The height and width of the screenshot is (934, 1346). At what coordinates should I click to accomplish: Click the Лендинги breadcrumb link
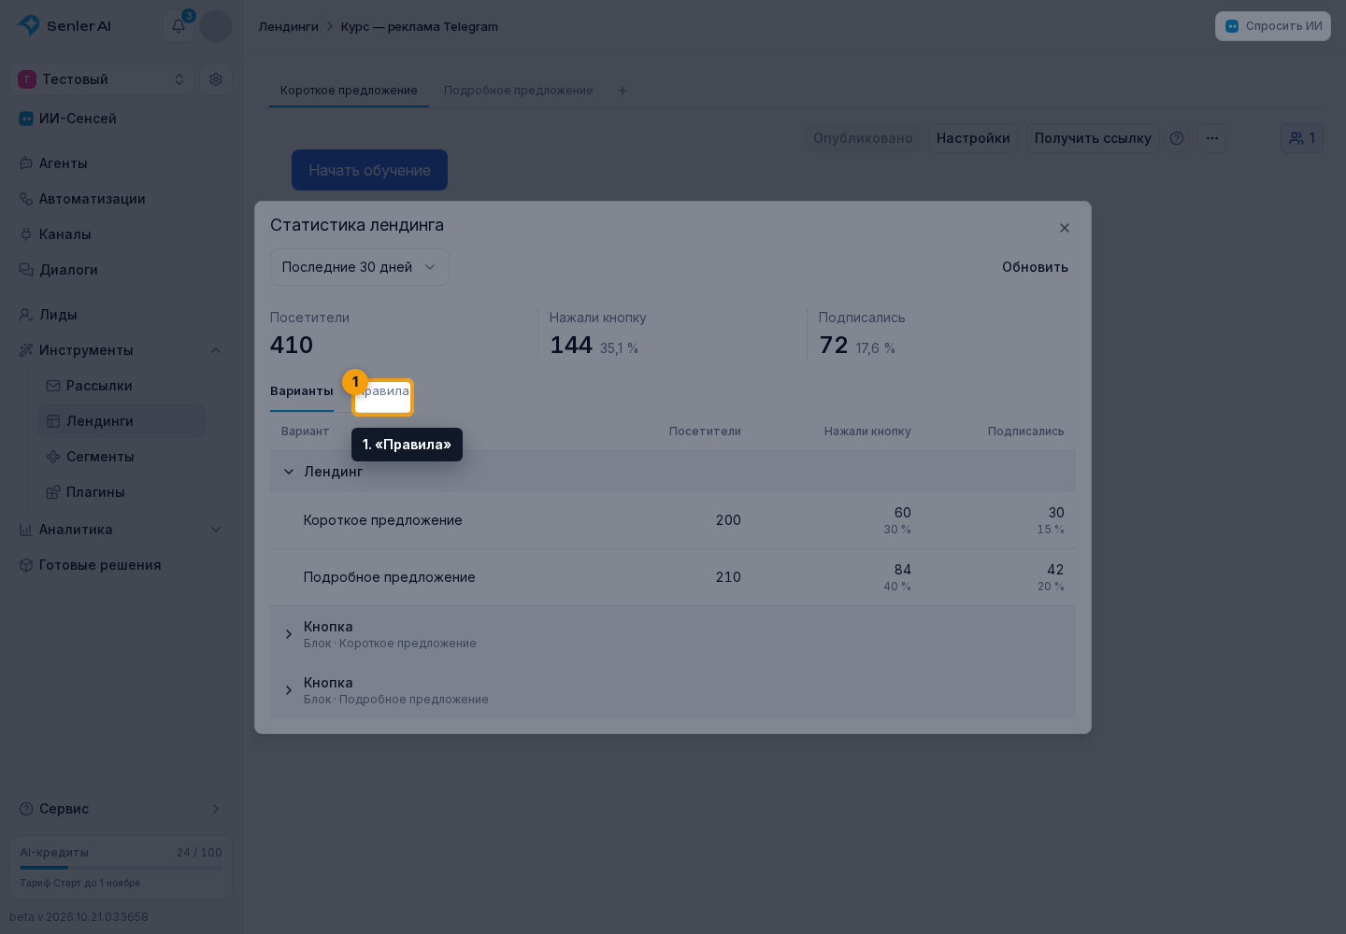click(x=289, y=26)
